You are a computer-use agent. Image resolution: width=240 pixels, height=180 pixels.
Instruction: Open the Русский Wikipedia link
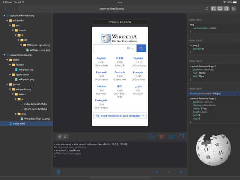tap(101, 72)
